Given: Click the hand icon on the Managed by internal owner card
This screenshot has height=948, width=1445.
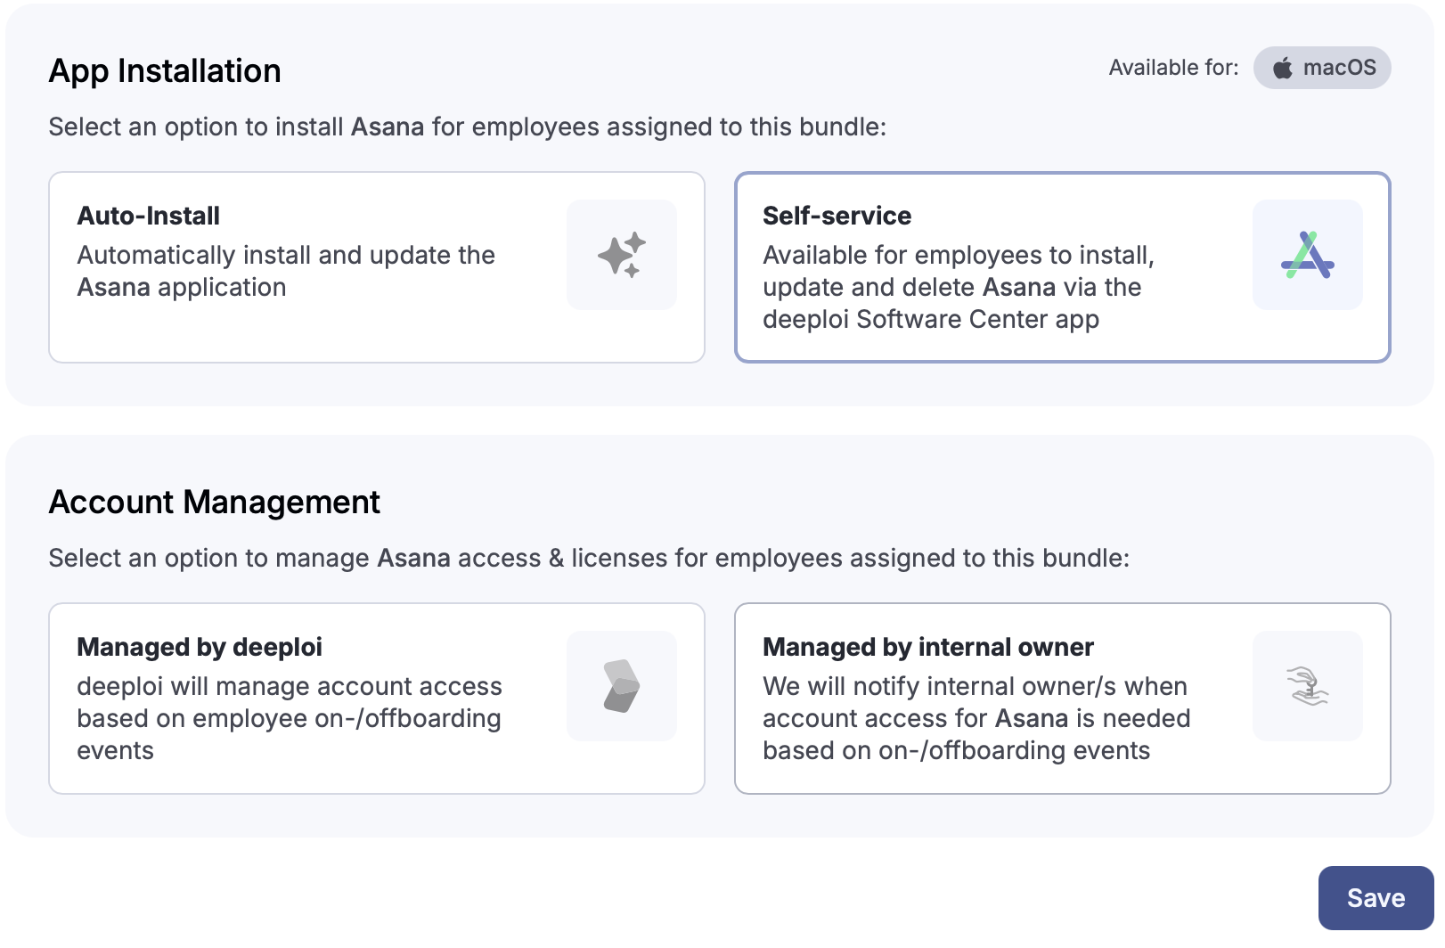Looking at the screenshot, I should coord(1308,686).
